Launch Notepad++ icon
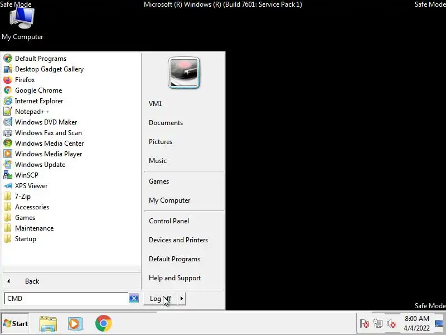The width and height of the screenshot is (446, 335). coord(8,111)
